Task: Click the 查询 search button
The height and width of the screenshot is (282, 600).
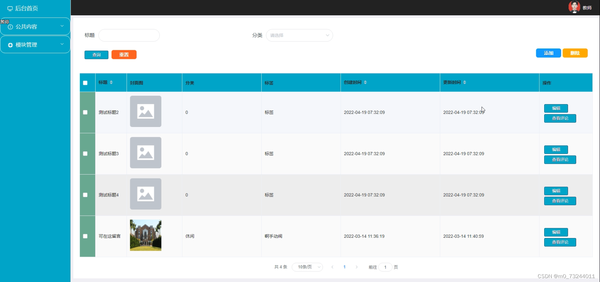Action: [96, 55]
